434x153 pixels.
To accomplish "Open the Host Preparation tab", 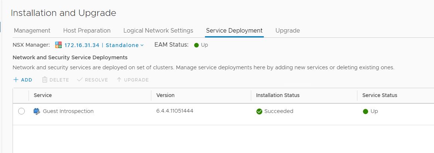I will click(x=87, y=30).
